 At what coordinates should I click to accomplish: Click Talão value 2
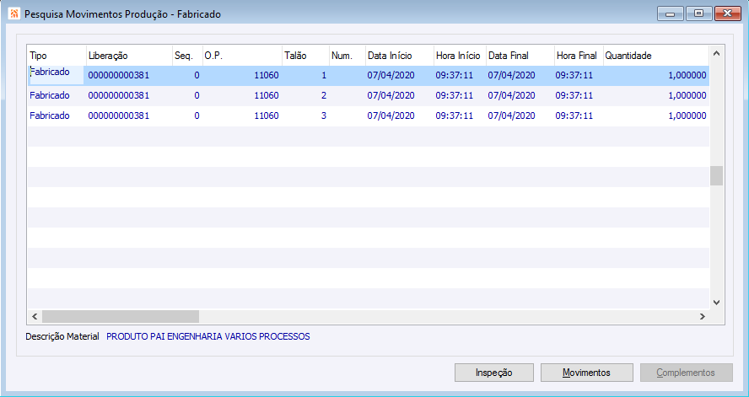(x=324, y=95)
